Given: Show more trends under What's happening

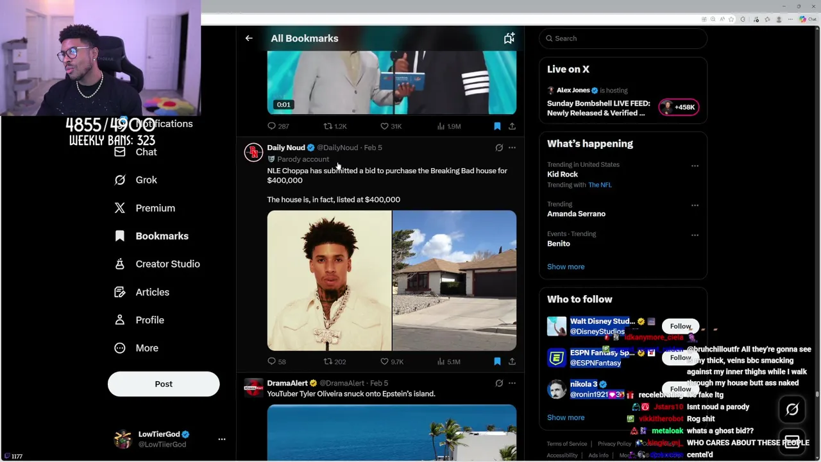Looking at the screenshot, I should point(566,267).
